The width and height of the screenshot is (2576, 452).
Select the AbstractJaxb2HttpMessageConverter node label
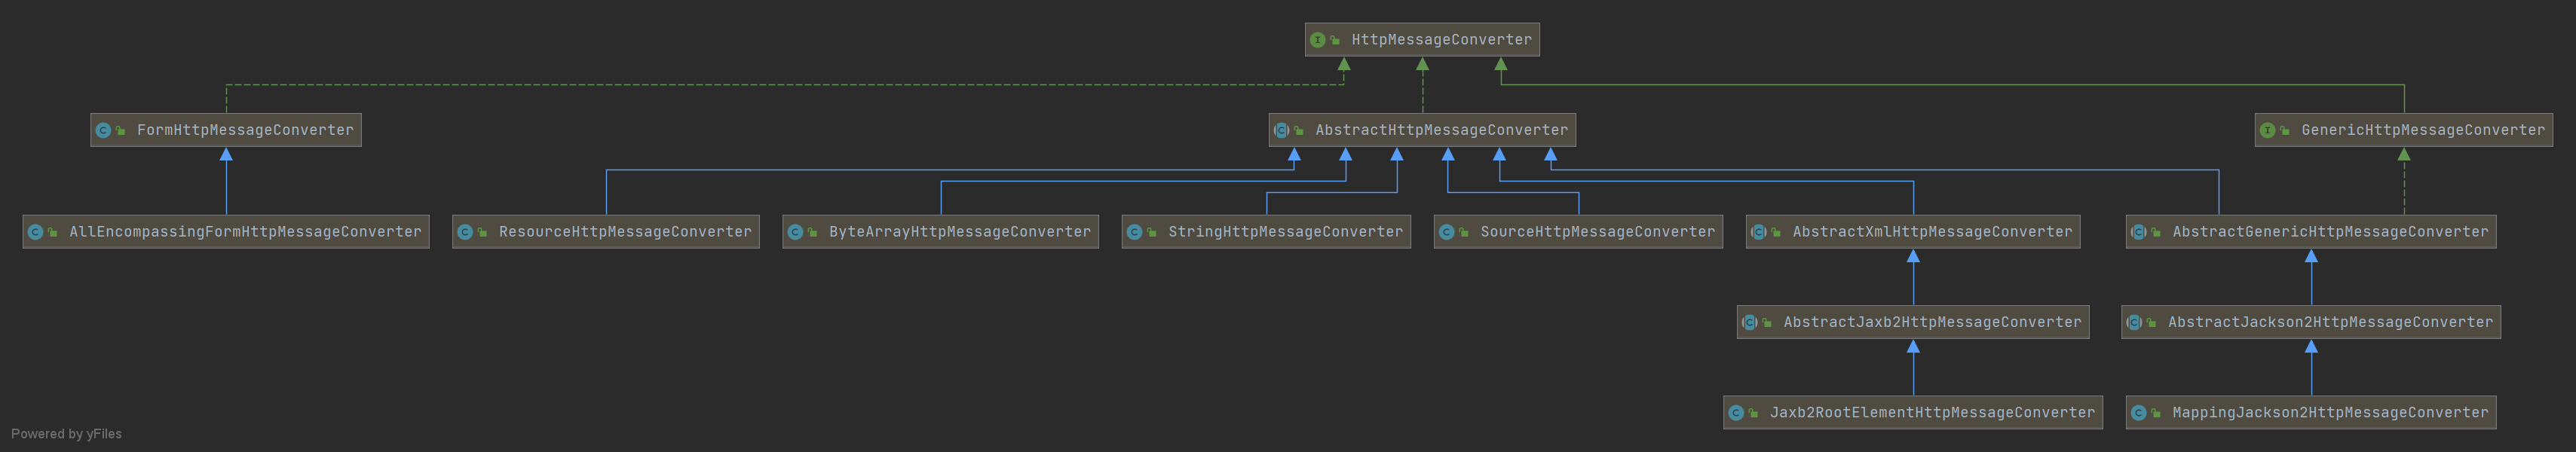1932,322
